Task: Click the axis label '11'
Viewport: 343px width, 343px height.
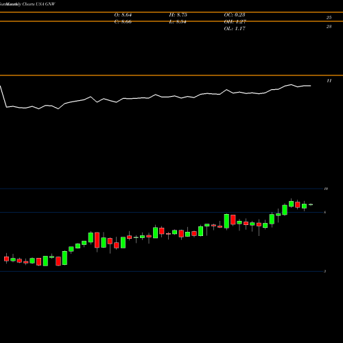Action: (329, 81)
